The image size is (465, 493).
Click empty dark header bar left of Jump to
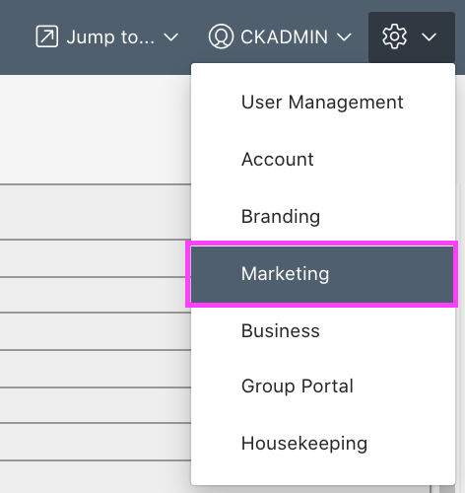[17, 37]
